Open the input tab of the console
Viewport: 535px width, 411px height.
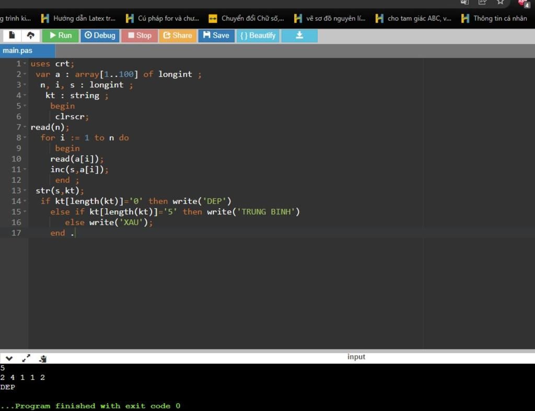click(x=356, y=357)
